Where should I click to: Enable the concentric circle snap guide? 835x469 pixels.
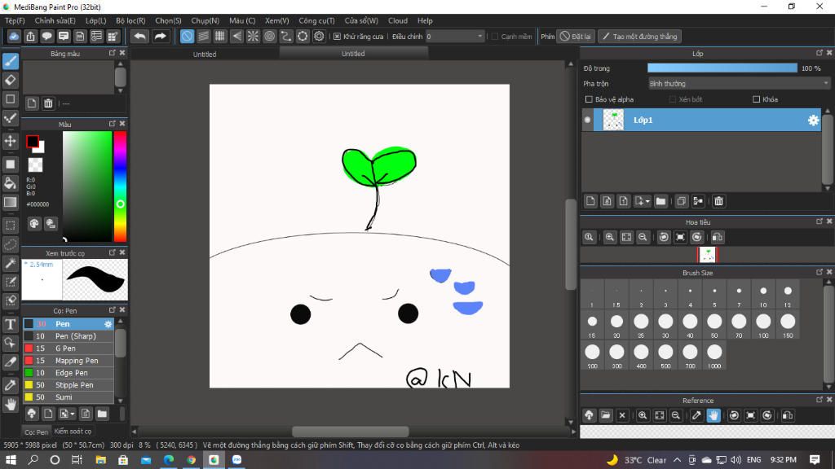click(x=269, y=36)
